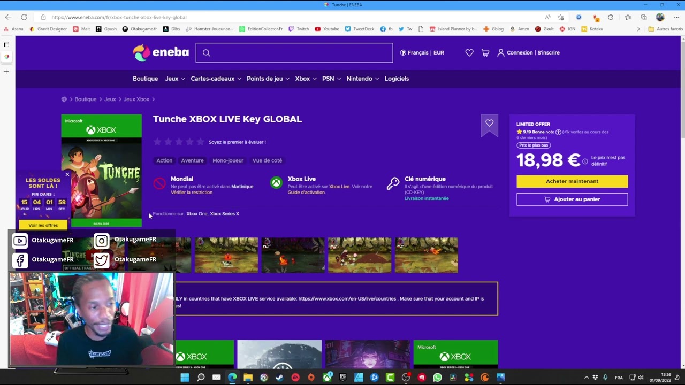This screenshot has height=385, width=685.
Task: Expand the Points de jeu menu
Action: point(268,79)
